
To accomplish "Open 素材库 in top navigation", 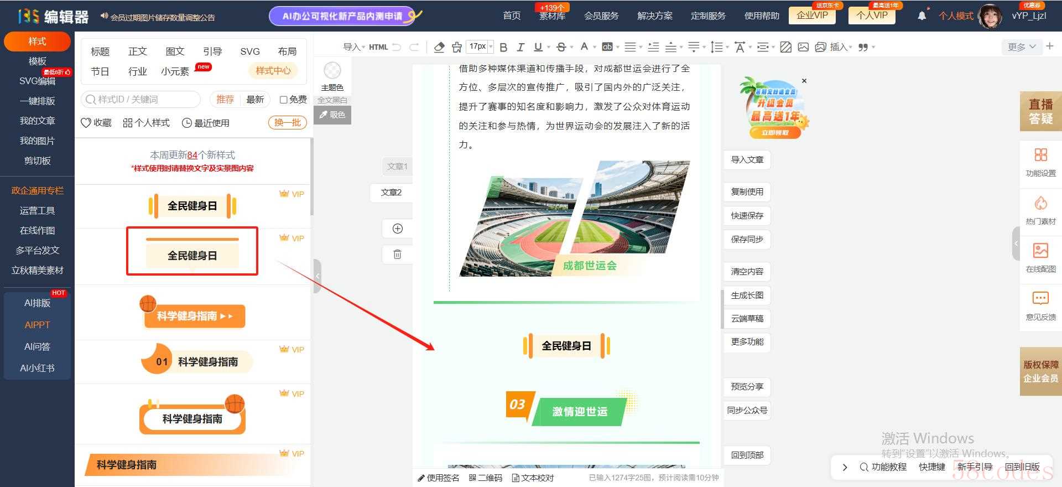I will [x=552, y=16].
